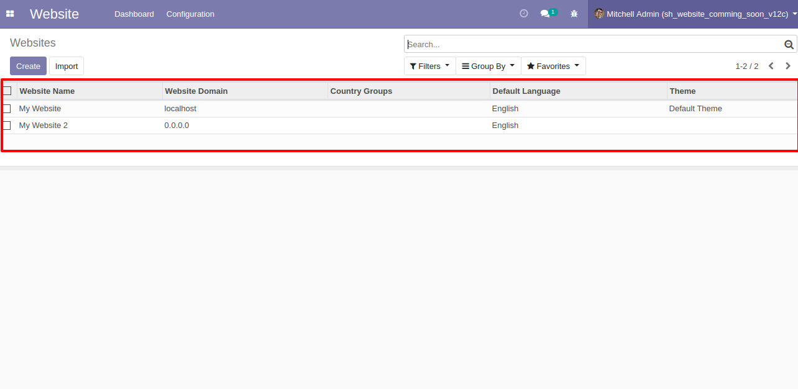Click the pager text 1-2 / 2
This screenshot has width=798, height=389.
[747, 66]
